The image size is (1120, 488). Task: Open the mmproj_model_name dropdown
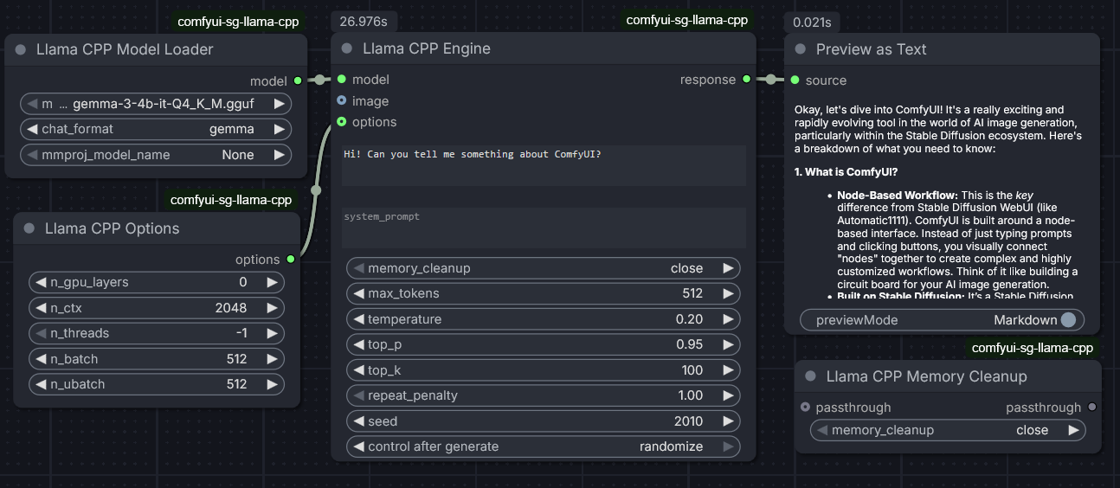(156, 155)
